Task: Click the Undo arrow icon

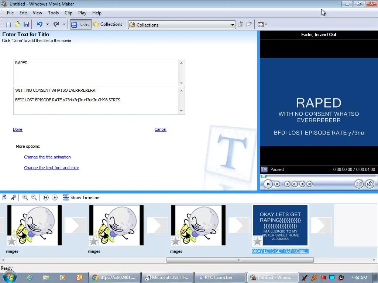Action: (x=39, y=24)
